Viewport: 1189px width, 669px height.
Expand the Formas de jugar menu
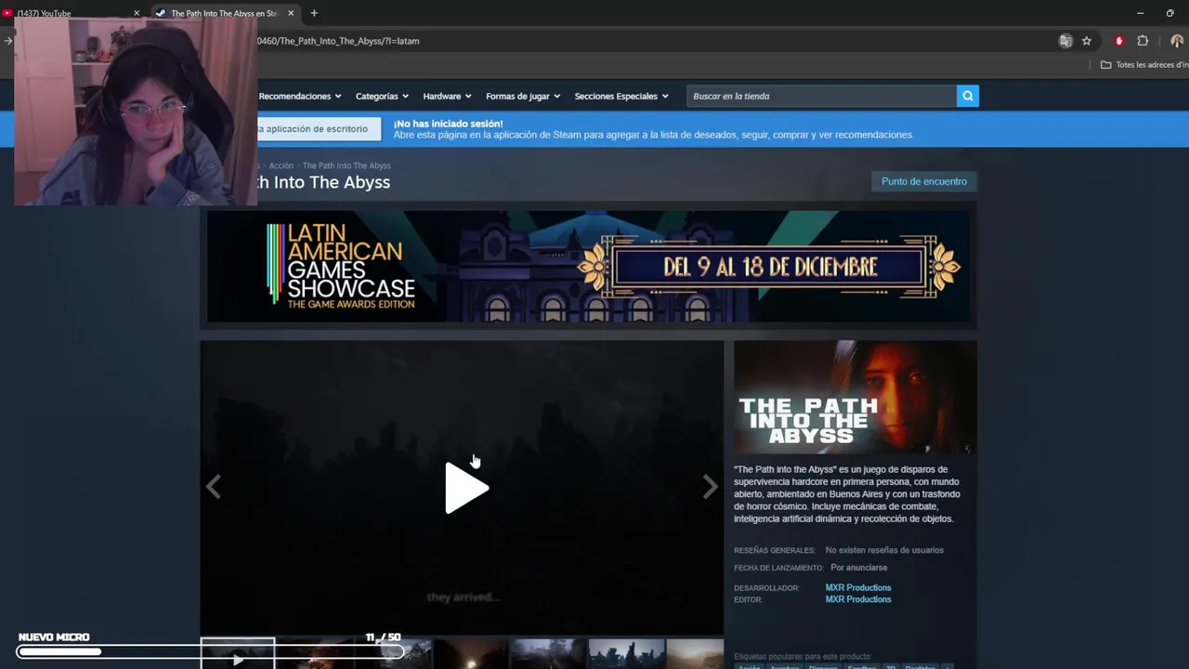(x=523, y=97)
